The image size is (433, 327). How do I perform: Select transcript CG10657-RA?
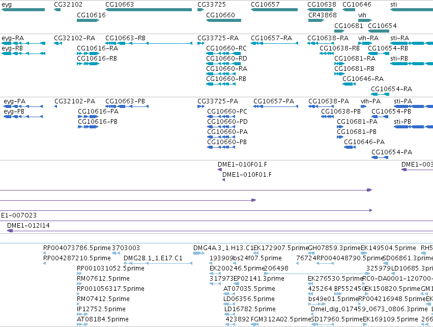[274, 43]
